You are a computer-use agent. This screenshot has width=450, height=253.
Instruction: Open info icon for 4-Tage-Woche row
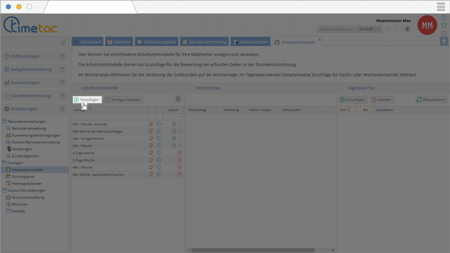coord(159,153)
